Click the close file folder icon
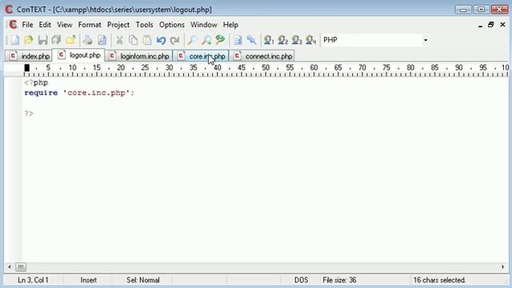The height and width of the screenshot is (288, 512). pos(70,40)
